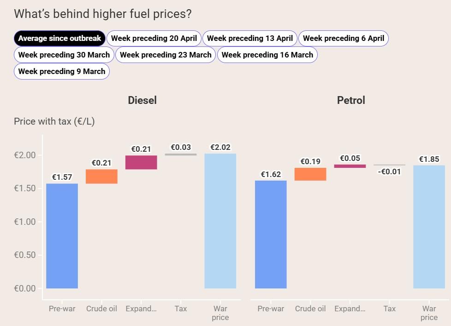Image resolution: width=451 pixels, height=326 pixels.
Task: Click the Diesel Pre-war blue bar
Action: coord(62,235)
